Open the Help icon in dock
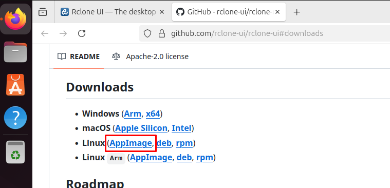This screenshot has width=390, height=188. point(15,118)
